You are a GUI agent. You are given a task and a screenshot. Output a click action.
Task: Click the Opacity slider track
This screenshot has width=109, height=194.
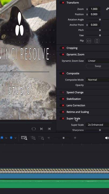click(x=97, y=85)
